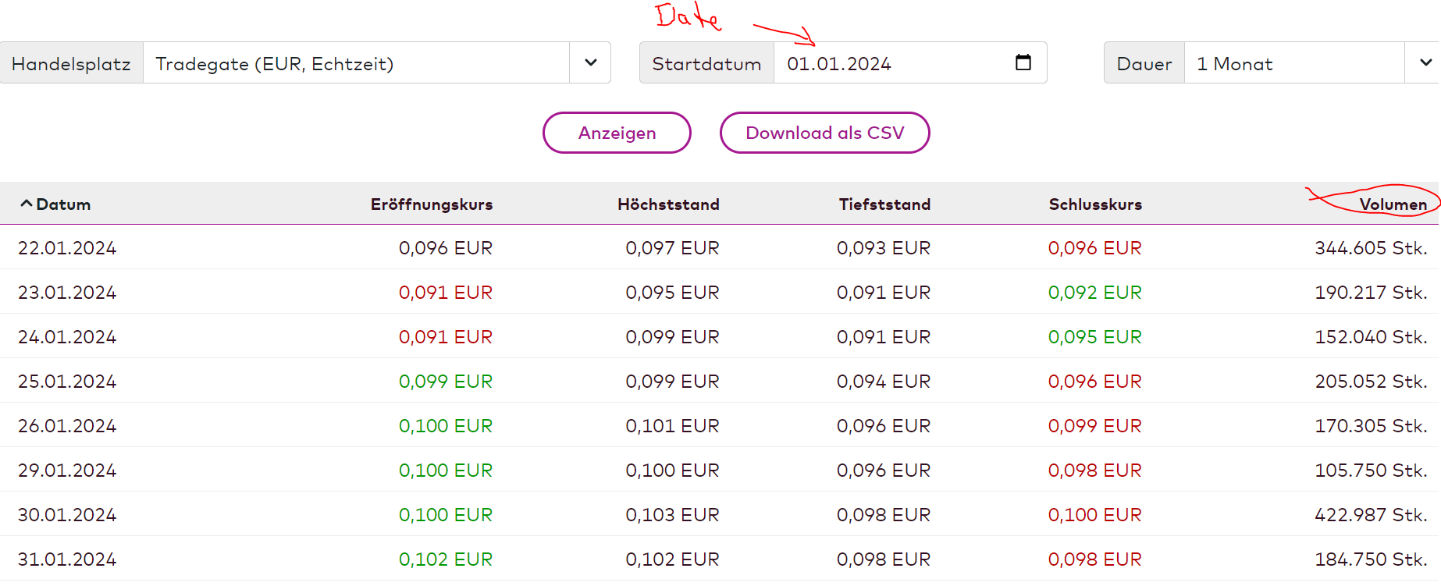The image size is (1441, 586).
Task: Sort by the Höchststand column header
Action: click(x=668, y=204)
